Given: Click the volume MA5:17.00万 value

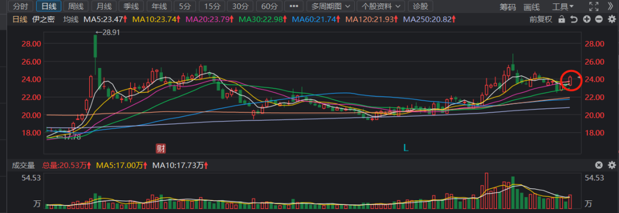Looking at the screenshot, I should tap(122, 166).
